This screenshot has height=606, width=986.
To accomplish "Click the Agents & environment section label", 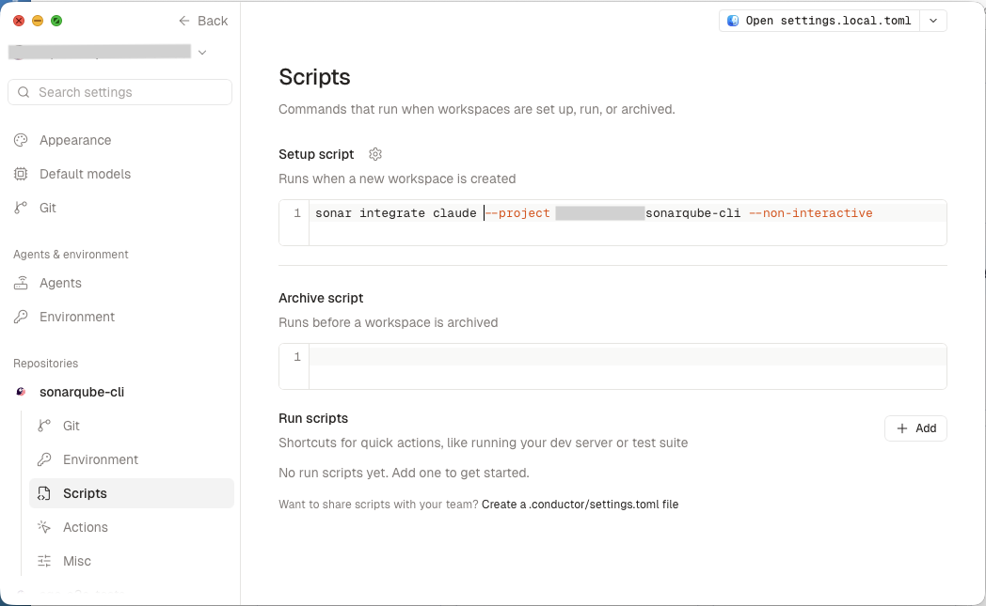I will tap(71, 255).
